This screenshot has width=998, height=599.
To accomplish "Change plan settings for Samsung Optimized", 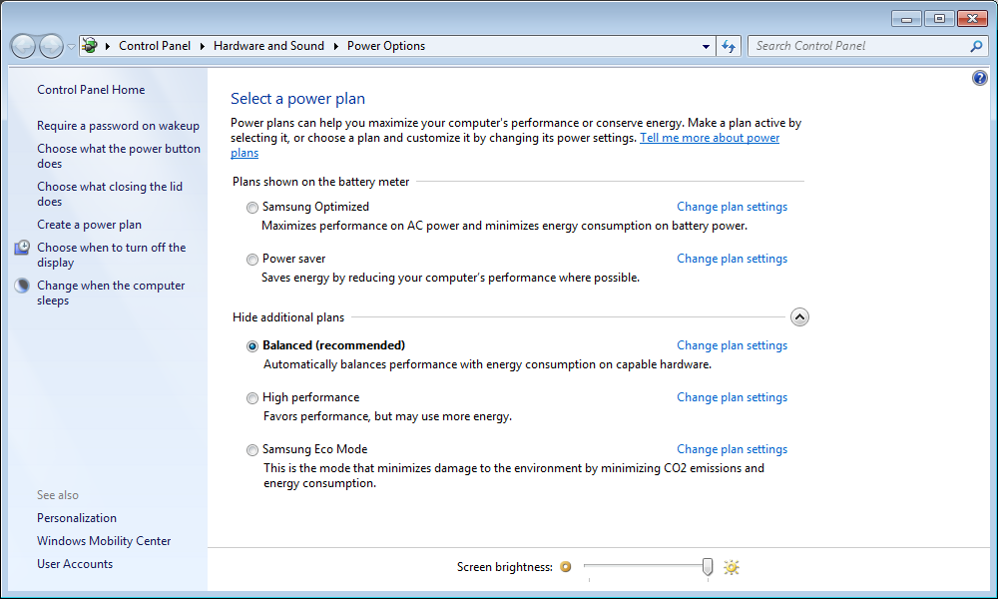I will 732,207.
